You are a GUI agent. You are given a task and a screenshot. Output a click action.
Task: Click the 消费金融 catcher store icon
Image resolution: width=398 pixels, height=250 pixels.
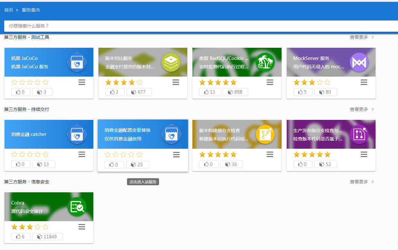point(77,134)
